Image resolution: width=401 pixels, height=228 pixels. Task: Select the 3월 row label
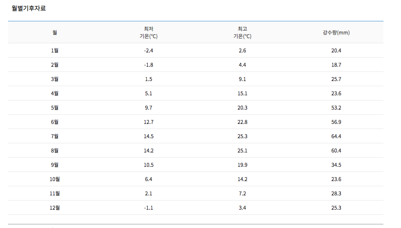(x=55, y=79)
